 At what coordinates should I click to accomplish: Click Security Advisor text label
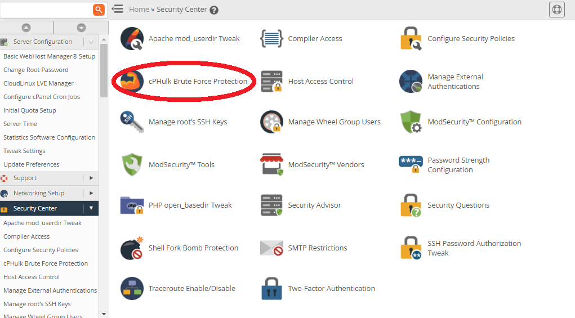pos(314,205)
